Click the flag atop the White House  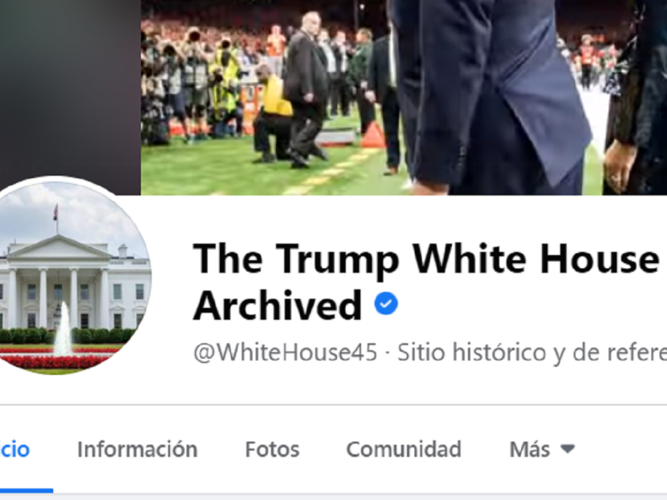[x=56, y=212]
